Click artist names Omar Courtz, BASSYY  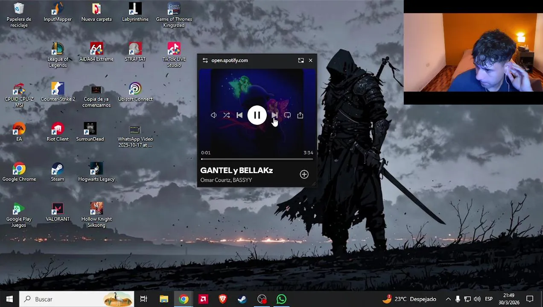click(x=226, y=180)
